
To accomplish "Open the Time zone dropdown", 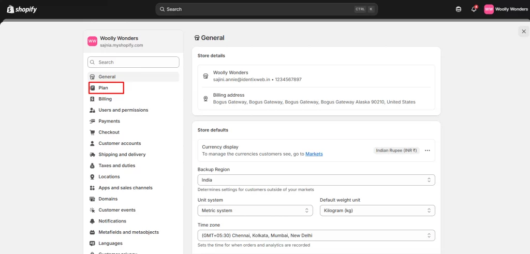I will click(x=316, y=235).
